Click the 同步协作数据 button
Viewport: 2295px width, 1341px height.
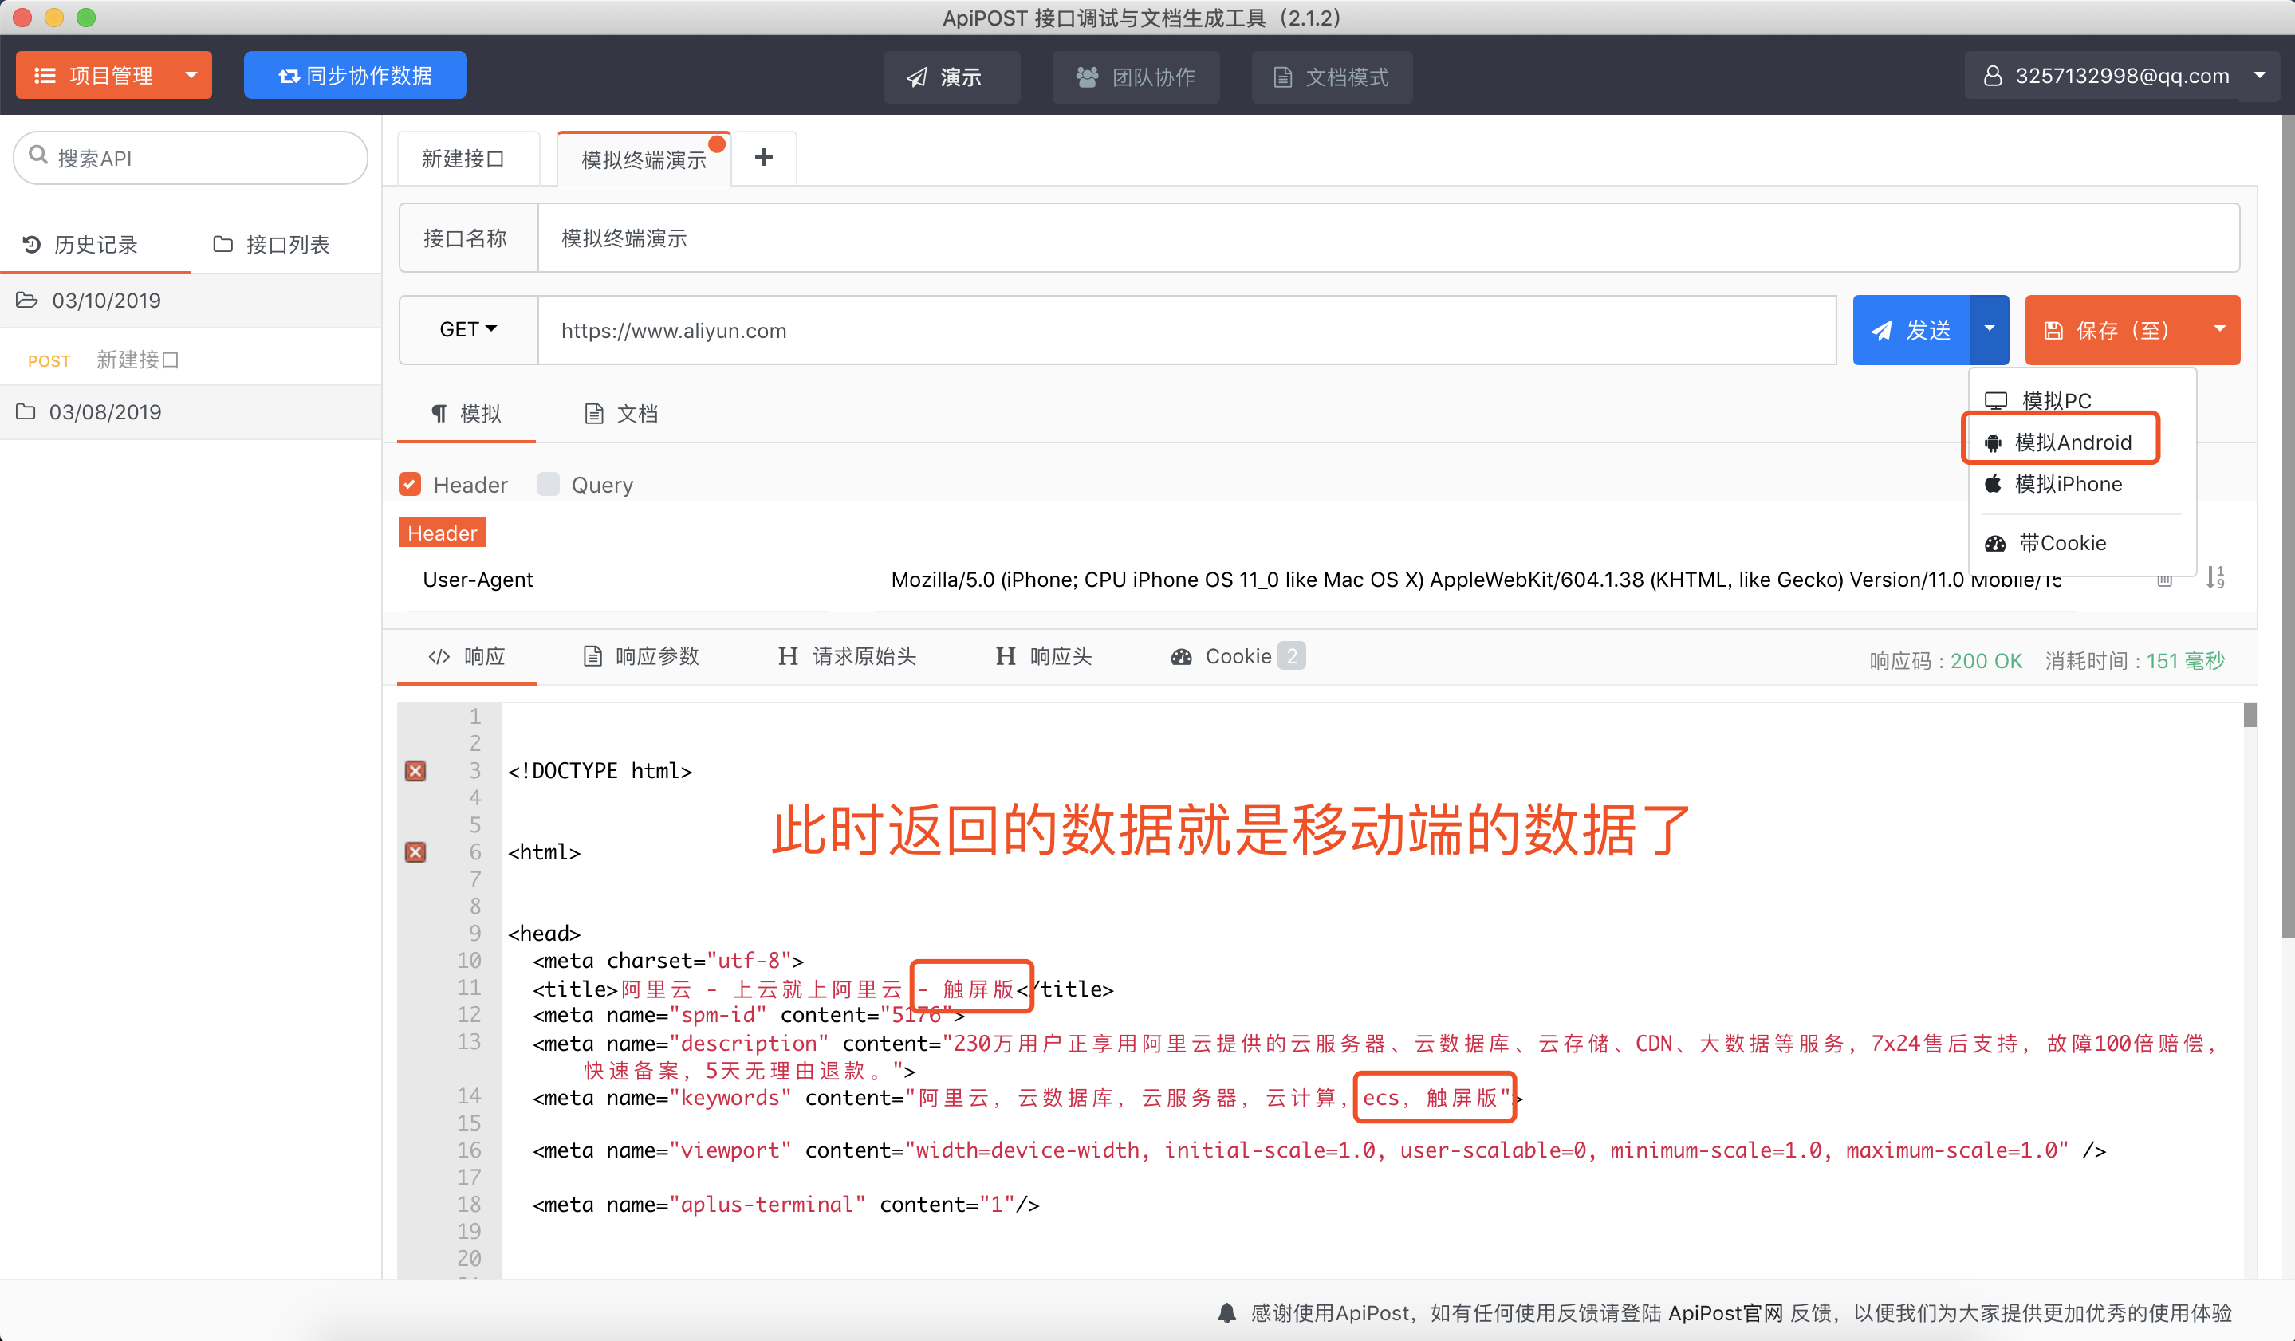tap(355, 76)
